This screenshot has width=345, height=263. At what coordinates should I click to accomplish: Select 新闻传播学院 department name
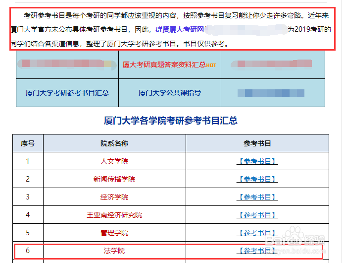click(114, 179)
